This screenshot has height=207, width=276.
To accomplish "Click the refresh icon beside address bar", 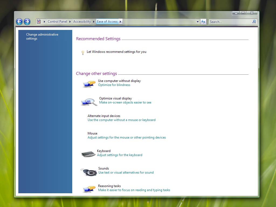I will [x=203, y=22].
